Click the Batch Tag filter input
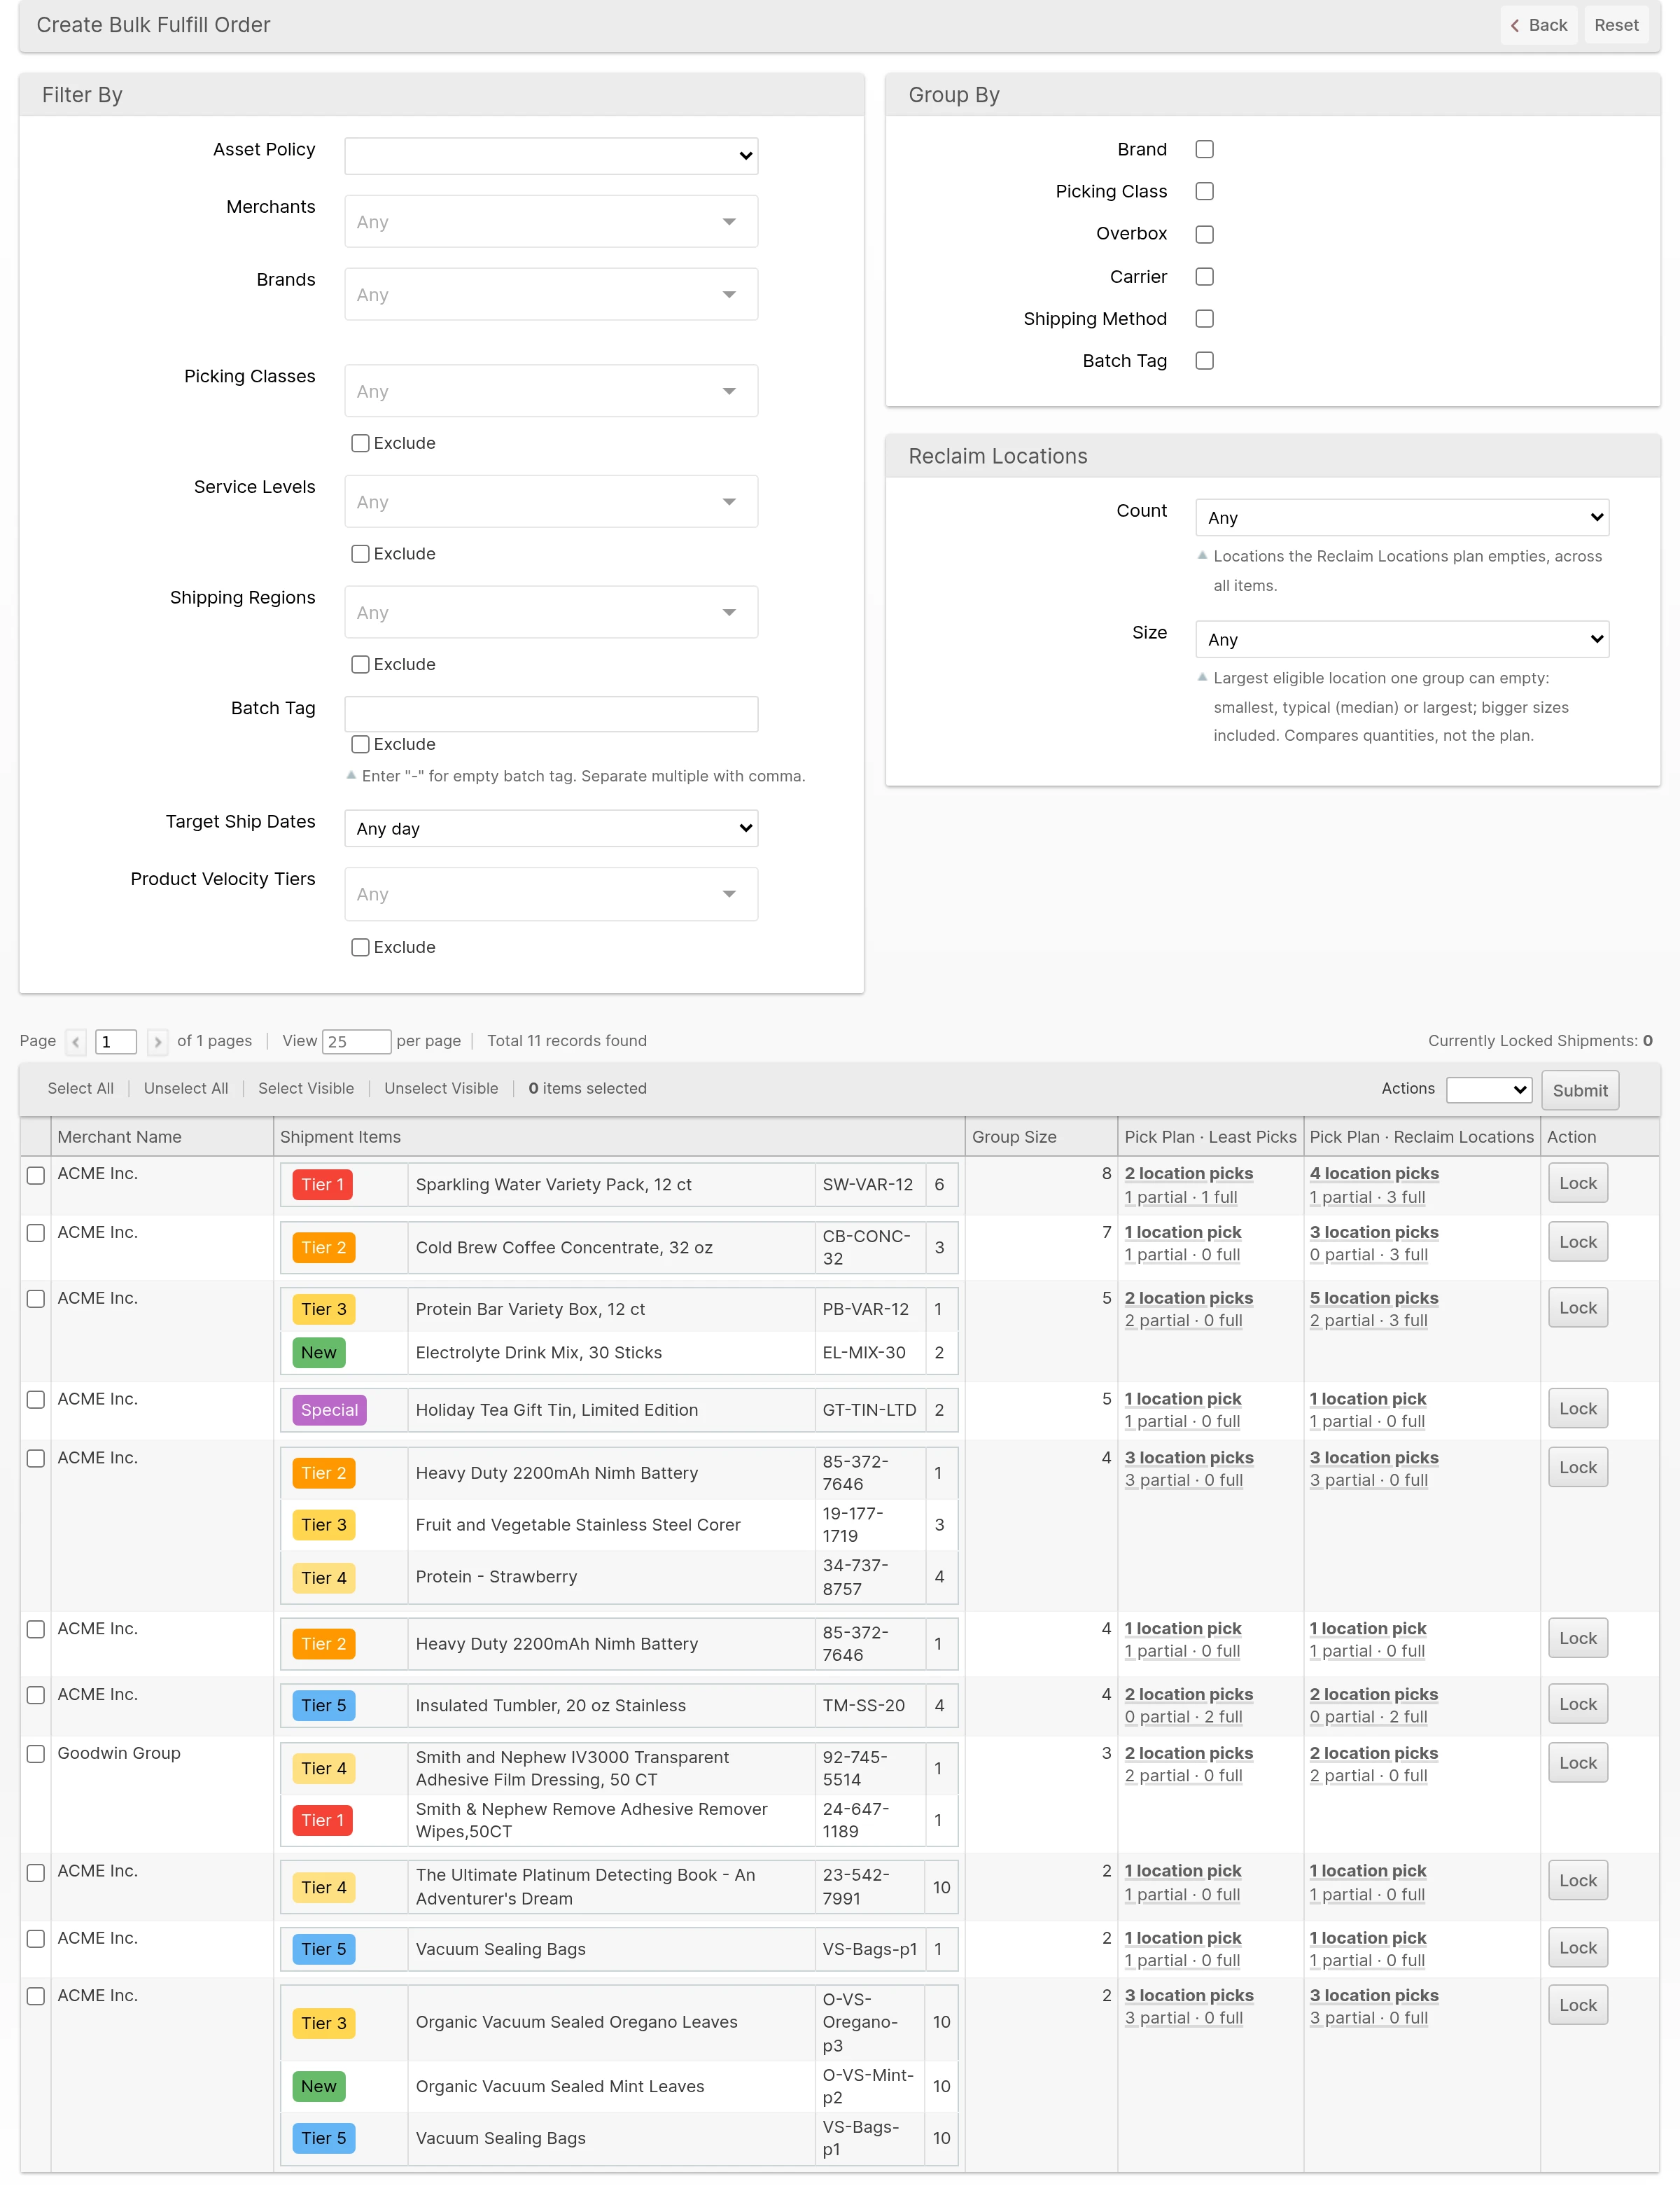This screenshot has width=1680, height=2200. click(x=551, y=714)
